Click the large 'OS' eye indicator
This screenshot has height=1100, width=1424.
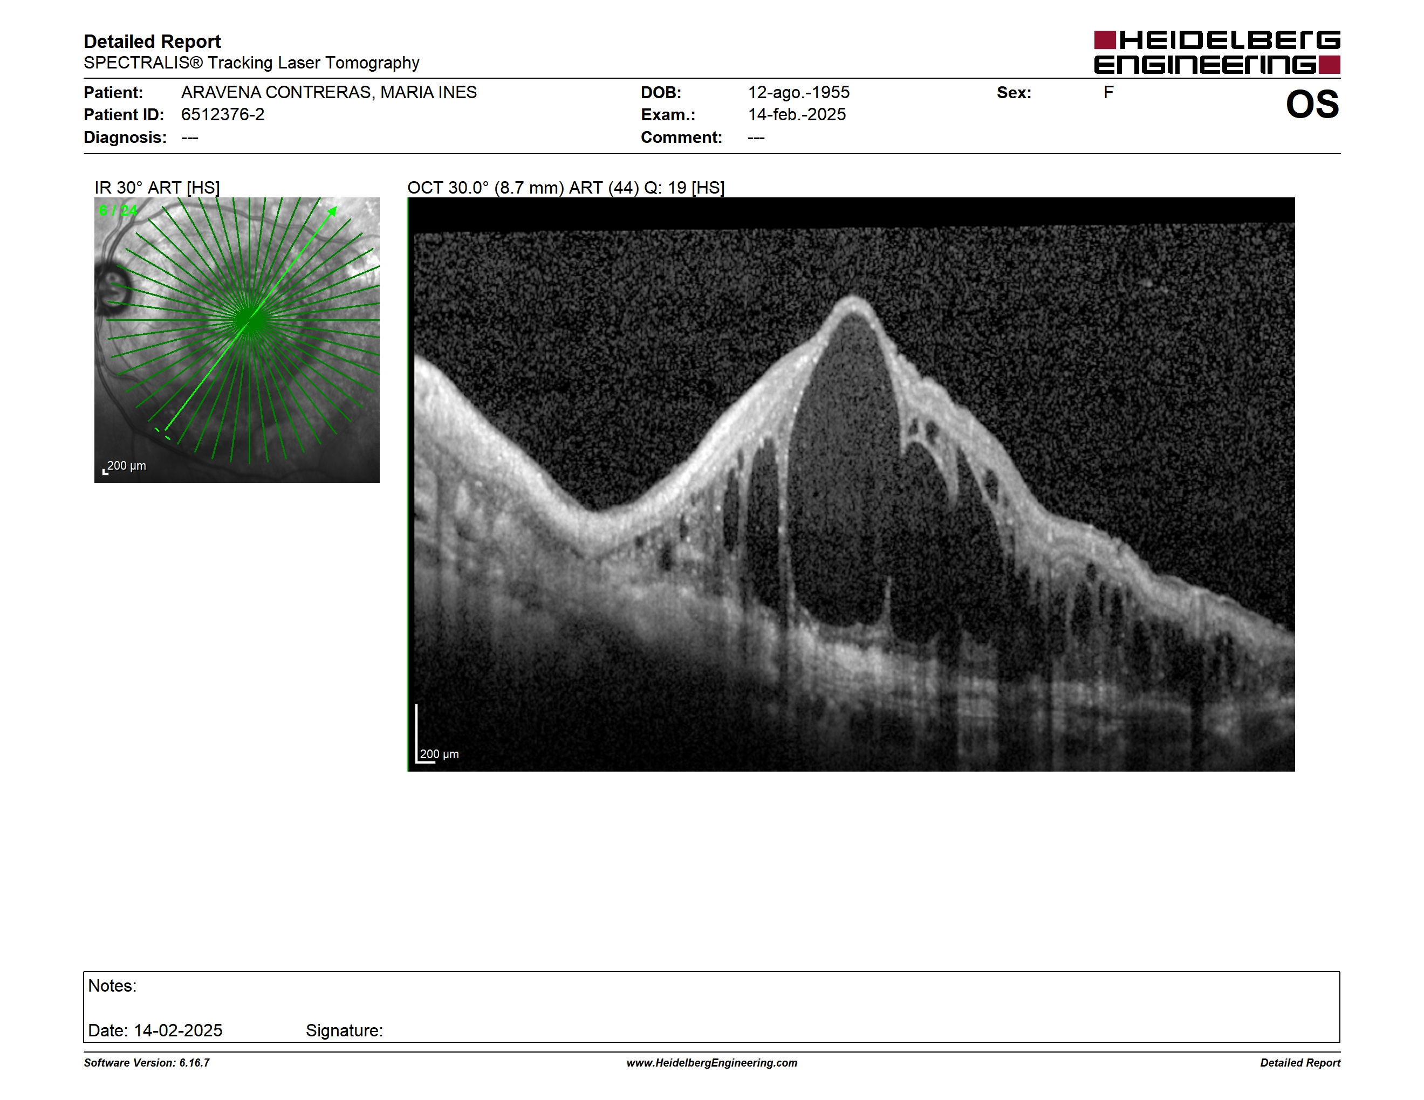click(1312, 104)
